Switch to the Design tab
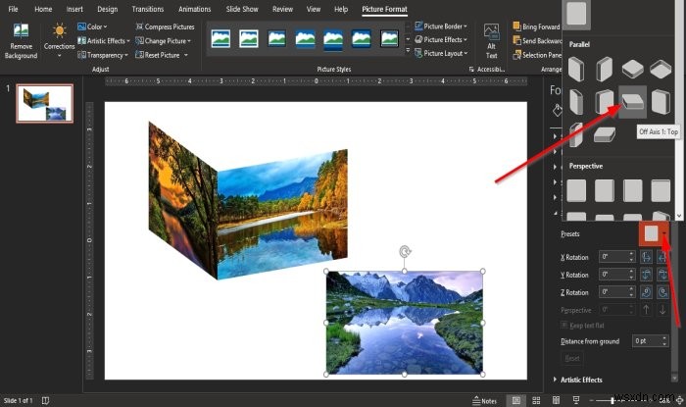The image size is (686, 407). click(x=107, y=9)
